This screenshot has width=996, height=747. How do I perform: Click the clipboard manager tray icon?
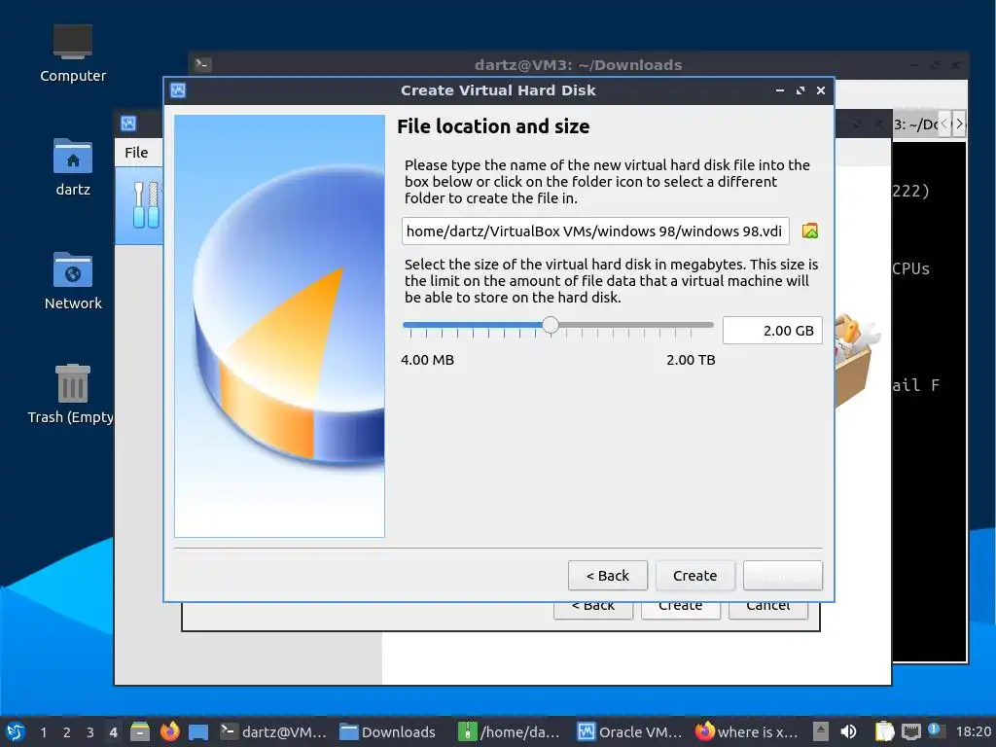pos(884,731)
